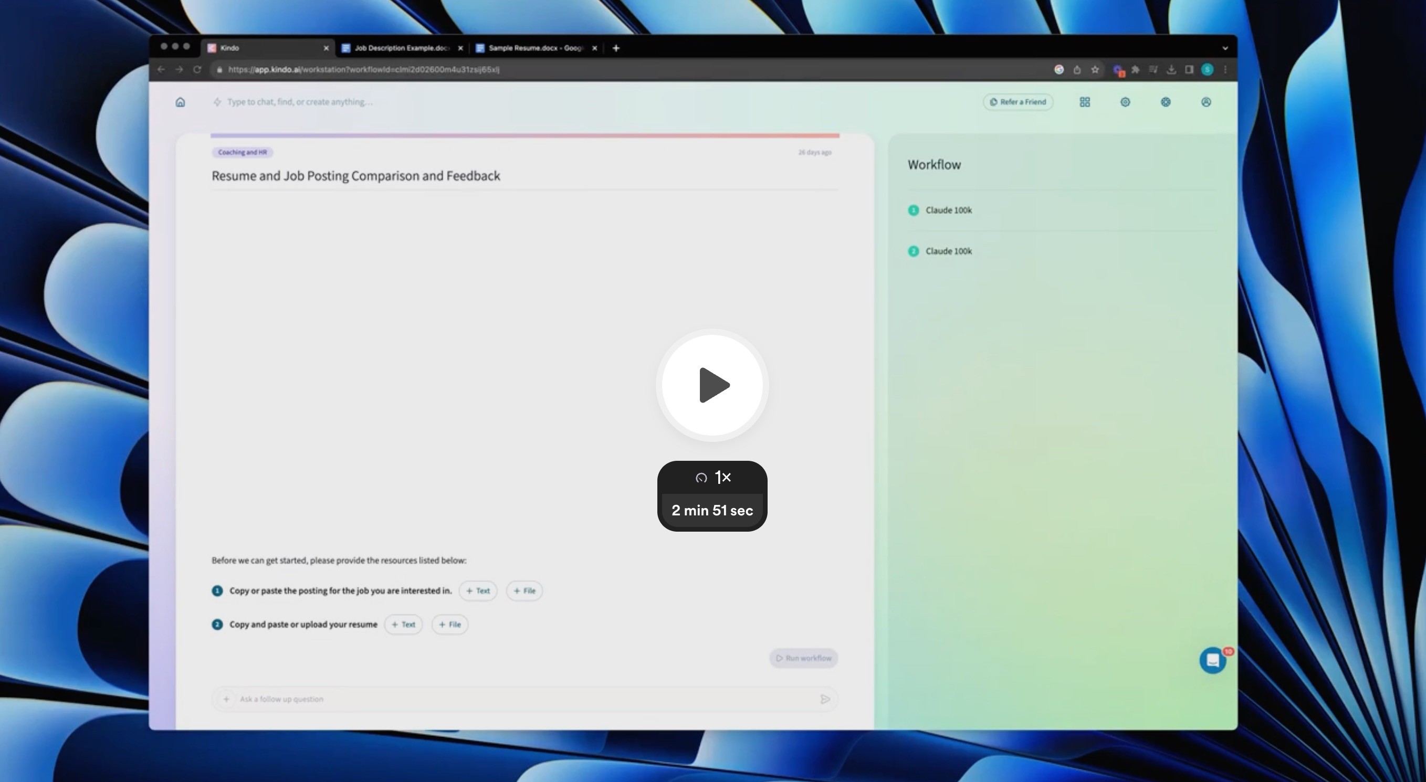Viewport: 1426px width, 782px height.
Task: Switch to Sample Resume.docx tab
Action: tap(534, 48)
